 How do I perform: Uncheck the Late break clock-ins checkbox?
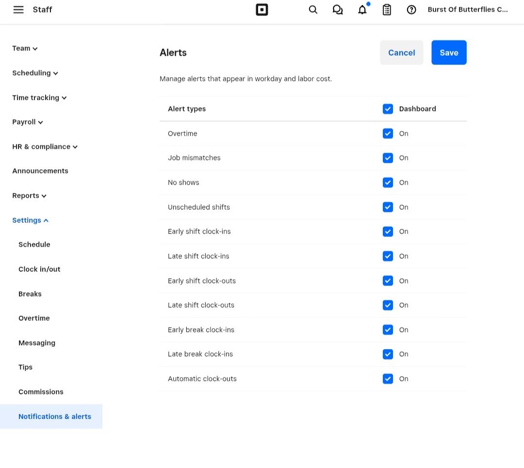tap(388, 354)
